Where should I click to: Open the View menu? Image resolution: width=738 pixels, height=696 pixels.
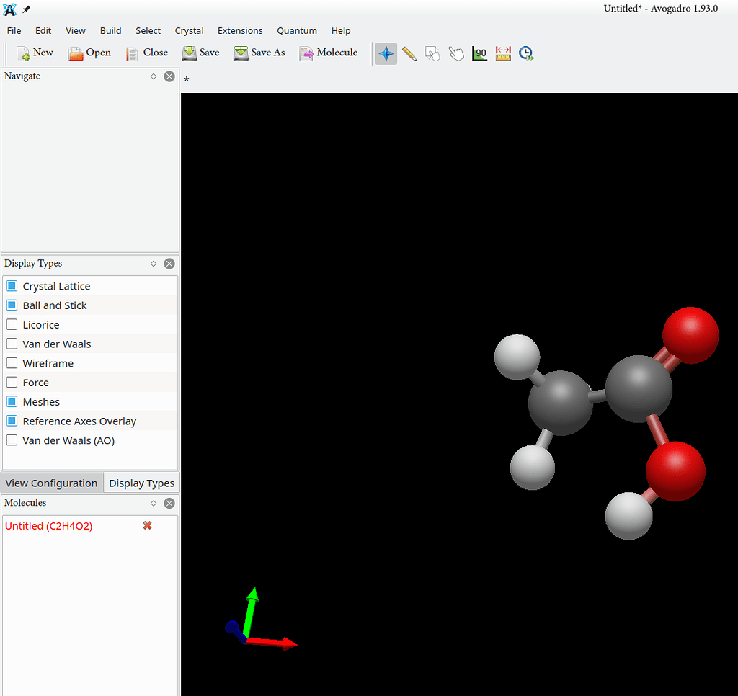pos(76,30)
